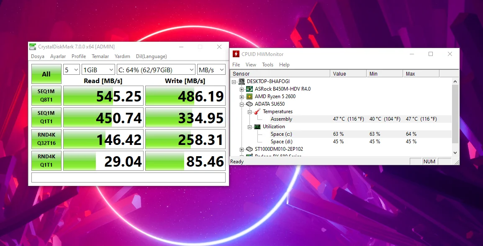The image size is (483, 246).
Task: Select the Space (c:) utilization row
Action: pyautogui.click(x=341, y=134)
